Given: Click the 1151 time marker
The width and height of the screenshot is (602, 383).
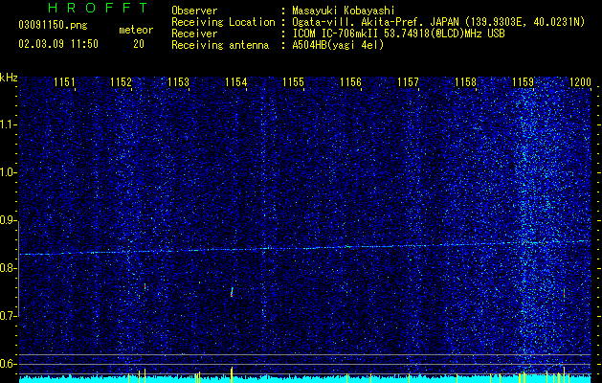Looking at the screenshot, I should [64, 81].
